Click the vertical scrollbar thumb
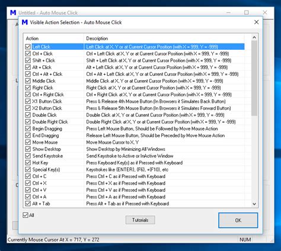This screenshot has width=281, height=251. [x=254, y=78]
